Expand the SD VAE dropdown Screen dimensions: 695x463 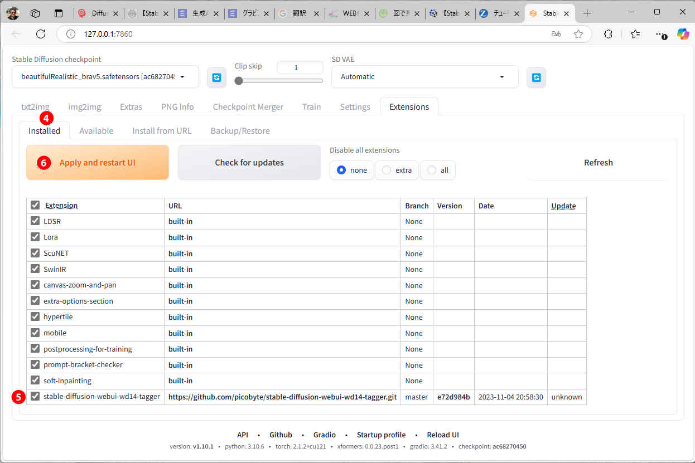click(x=424, y=77)
